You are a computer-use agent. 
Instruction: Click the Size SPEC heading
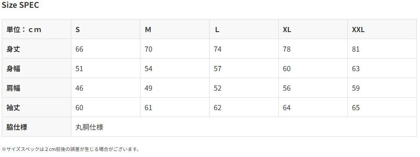click(20, 5)
